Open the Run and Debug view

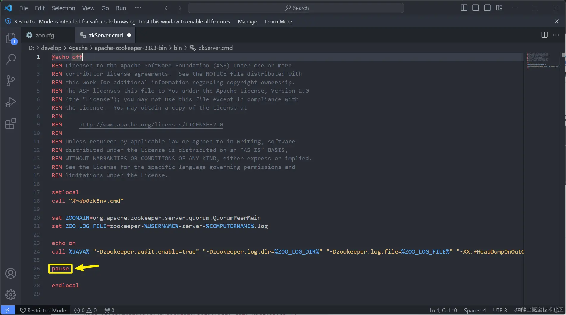coord(11,102)
